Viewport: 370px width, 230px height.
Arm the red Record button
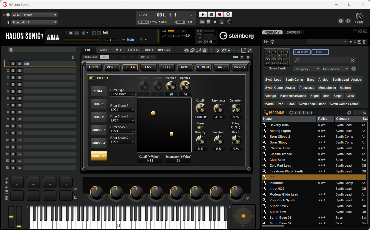pos(220,14)
